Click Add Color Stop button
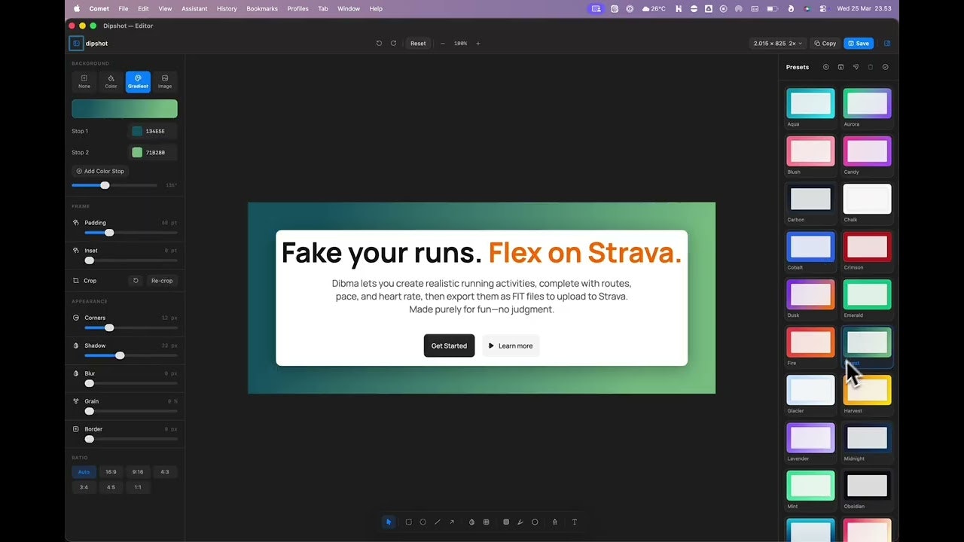 [100, 171]
